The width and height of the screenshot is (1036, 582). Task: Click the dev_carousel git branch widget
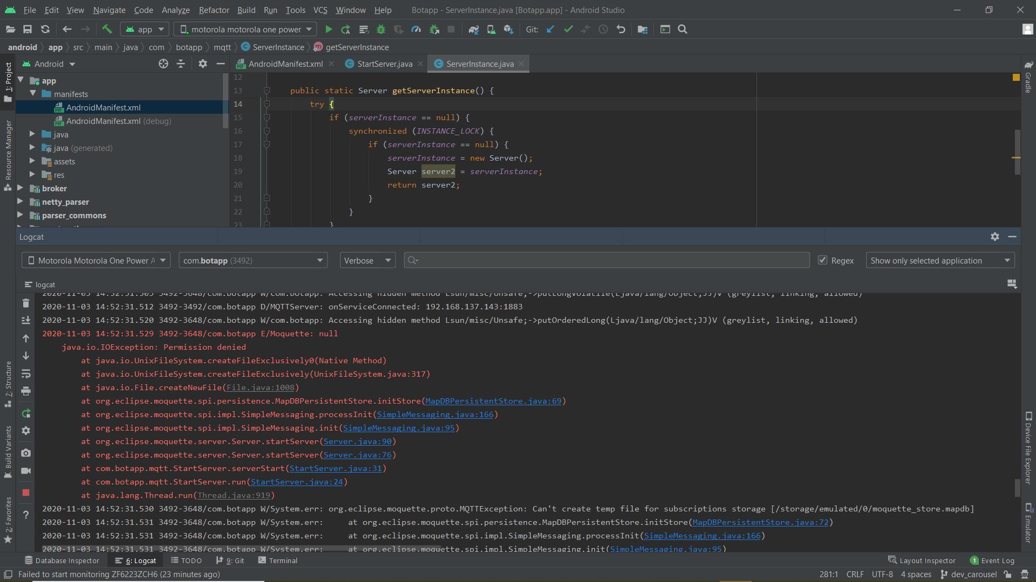pos(969,574)
